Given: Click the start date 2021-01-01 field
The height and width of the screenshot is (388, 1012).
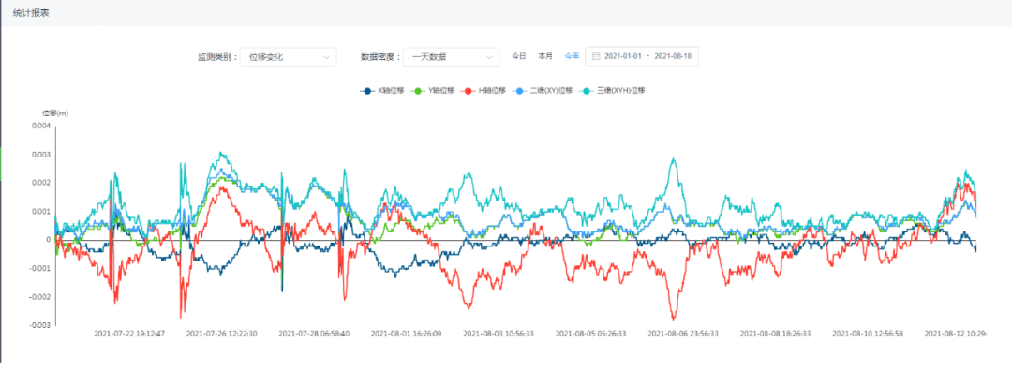Looking at the screenshot, I should tap(624, 57).
